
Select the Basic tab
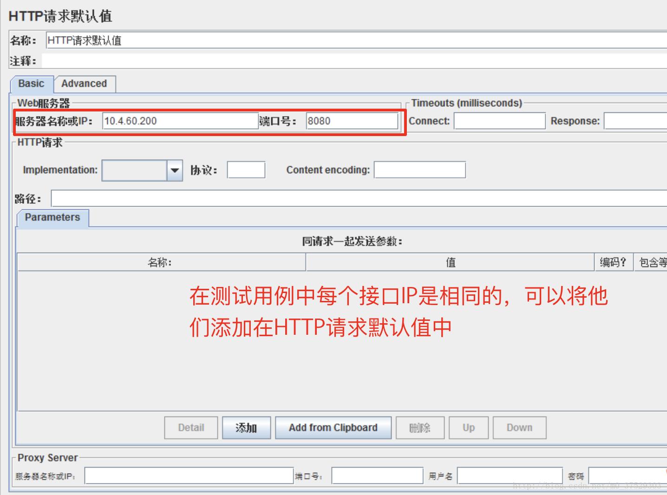tap(31, 84)
